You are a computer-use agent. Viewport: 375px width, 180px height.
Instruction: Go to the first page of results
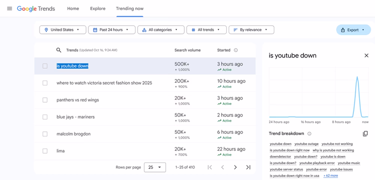point(210,167)
